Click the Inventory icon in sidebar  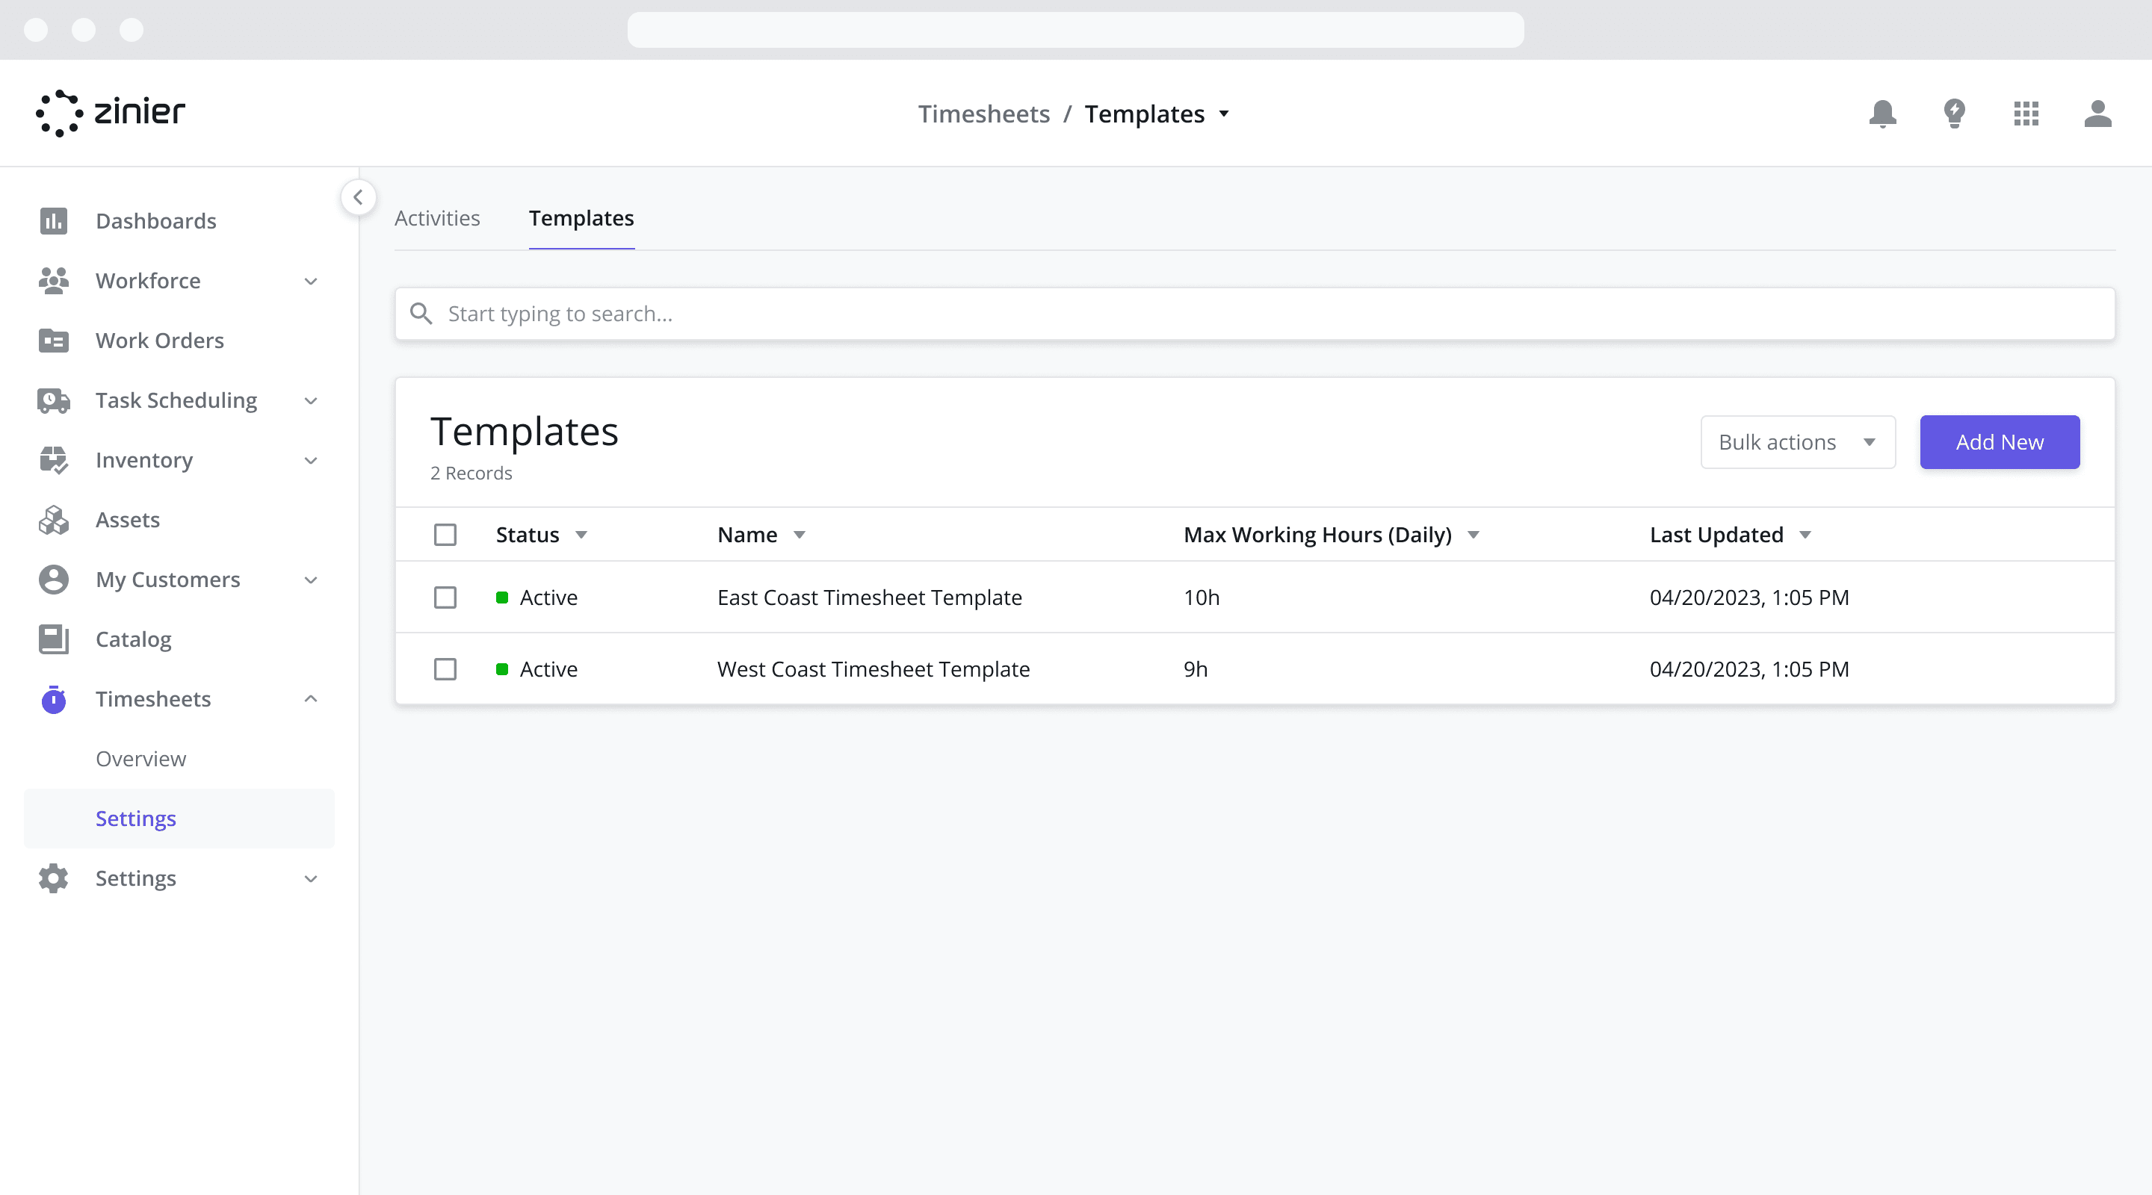point(55,459)
